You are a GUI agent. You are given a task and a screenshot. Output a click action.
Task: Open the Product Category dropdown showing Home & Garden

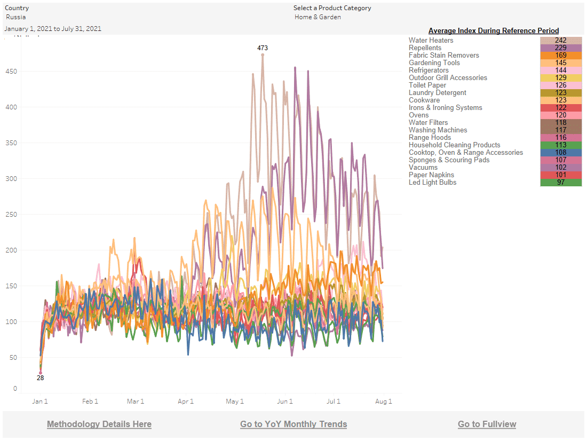click(318, 17)
